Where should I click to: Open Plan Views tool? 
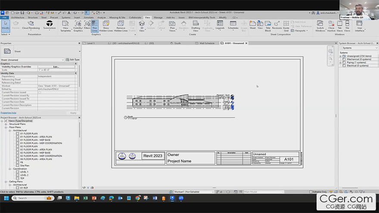point(172,26)
